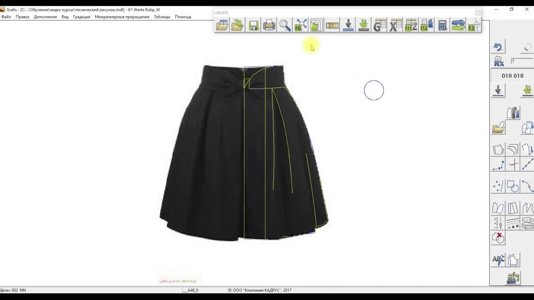Open the G table icon
This screenshot has width=534, height=300.
[379, 25]
